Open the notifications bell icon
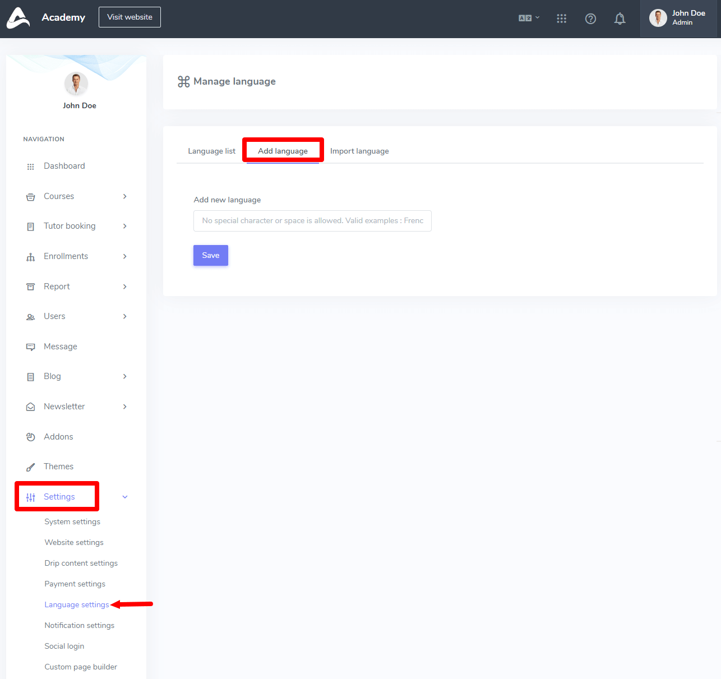Image resolution: width=721 pixels, height=679 pixels. click(620, 19)
